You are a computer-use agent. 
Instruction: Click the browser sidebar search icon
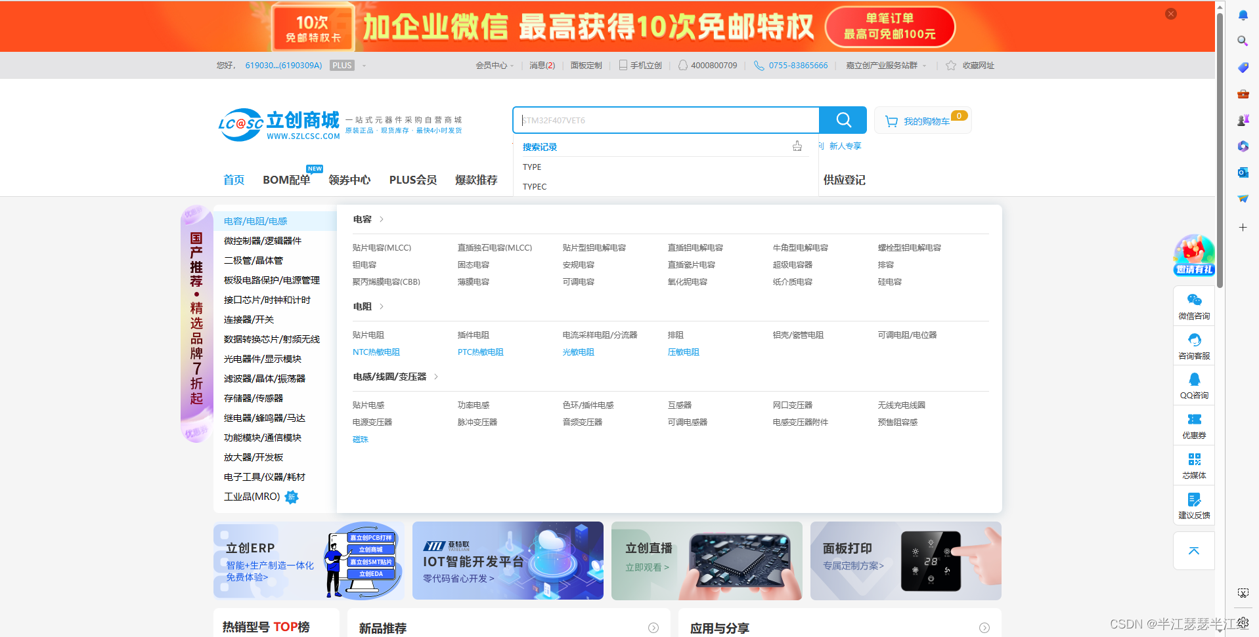pyautogui.click(x=1243, y=41)
